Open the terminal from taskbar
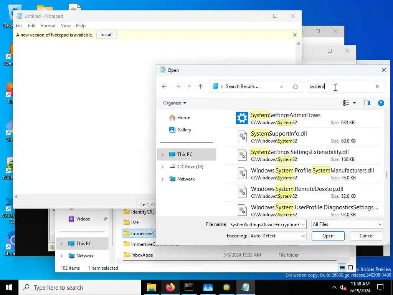The height and width of the screenshot is (295, 393). pyautogui.click(x=189, y=287)
